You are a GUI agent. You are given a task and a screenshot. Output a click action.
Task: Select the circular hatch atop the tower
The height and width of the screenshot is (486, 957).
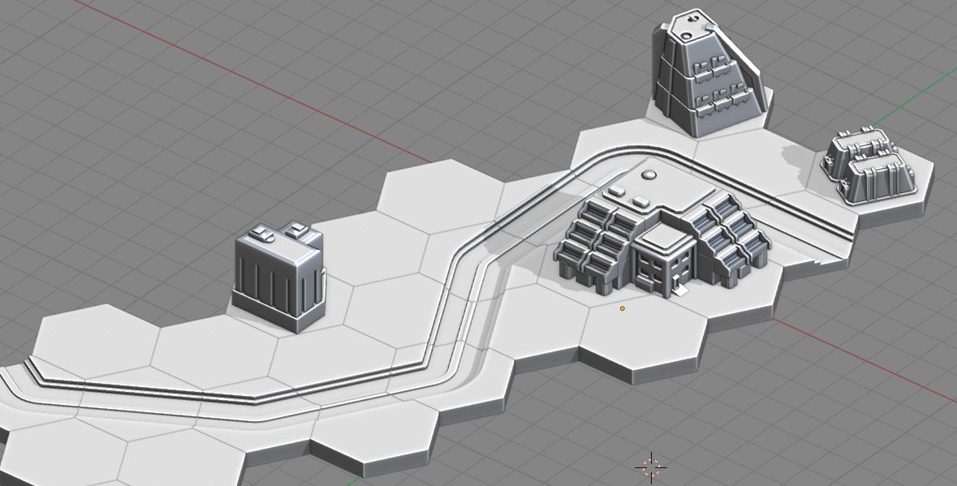[686, 36]
